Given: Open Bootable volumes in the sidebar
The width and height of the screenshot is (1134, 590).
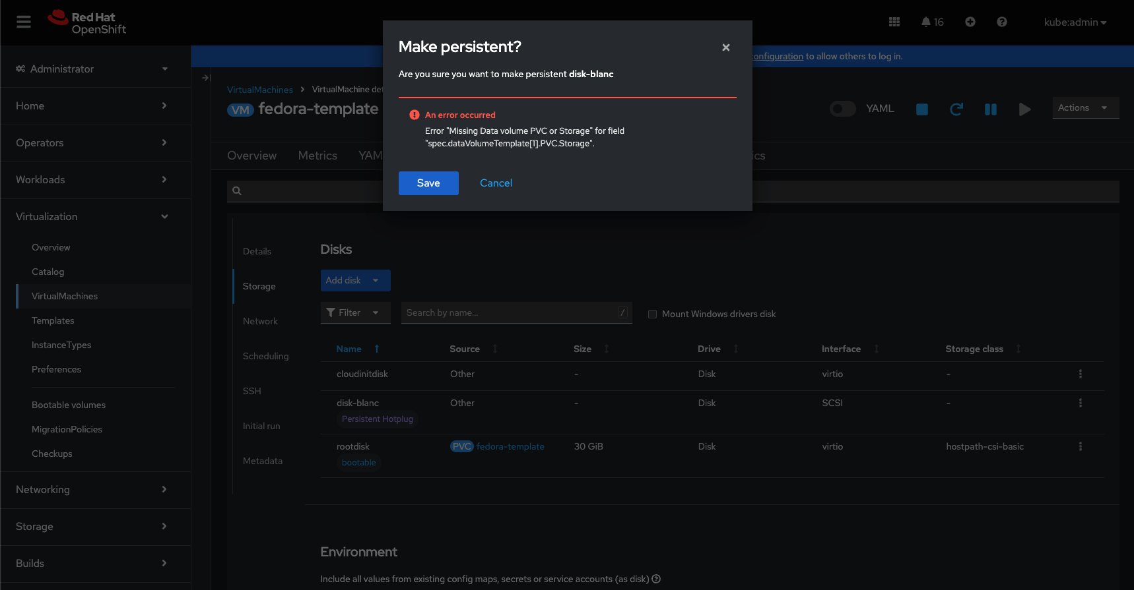Looking at the screenshot, I should click(69, 405).
